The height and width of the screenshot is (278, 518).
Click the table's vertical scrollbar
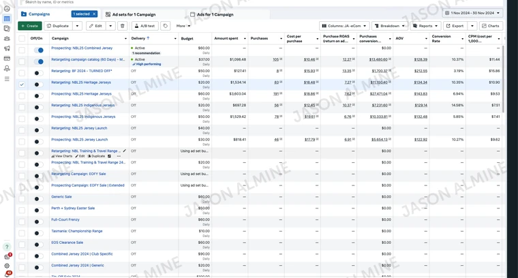pyautogui.click(x=503, y=79)
